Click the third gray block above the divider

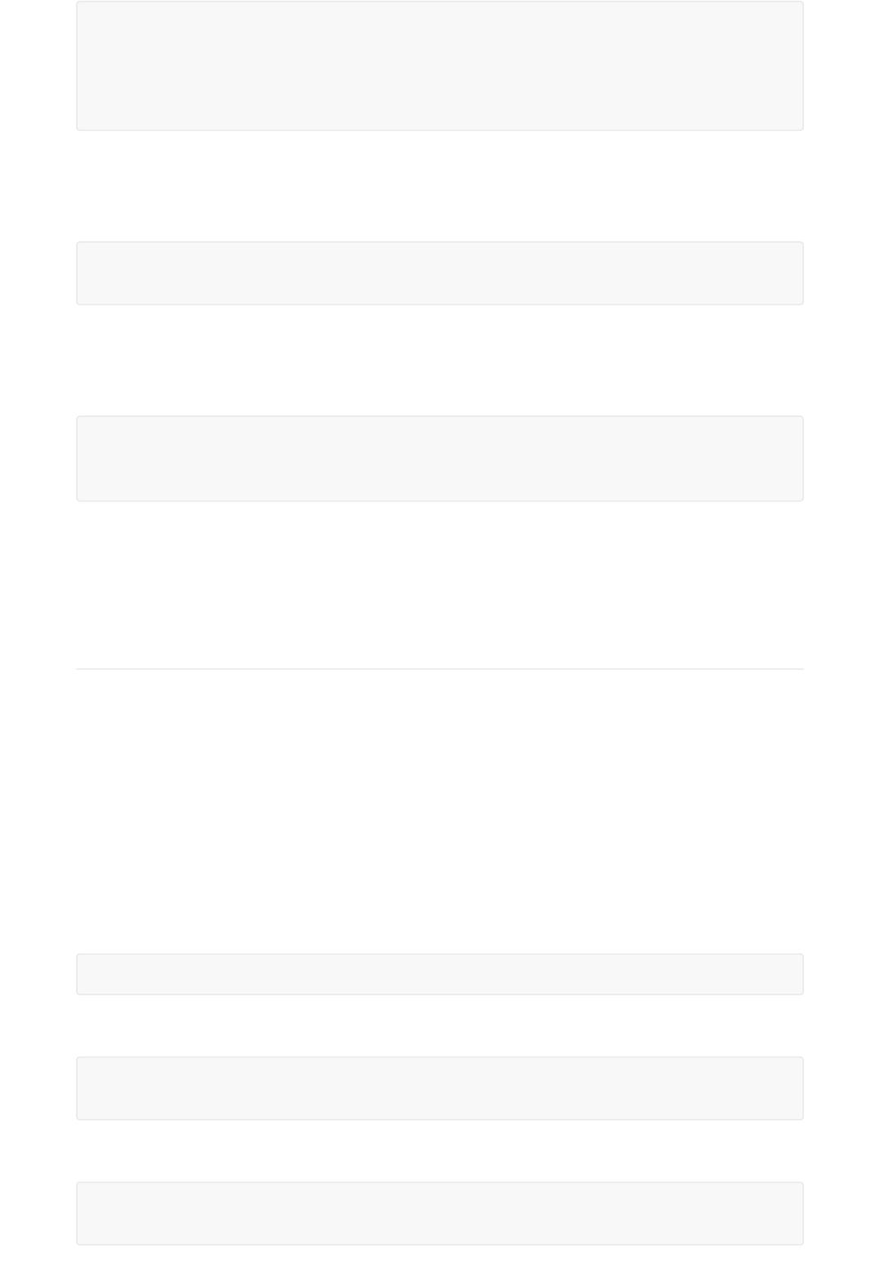[440, 458]
